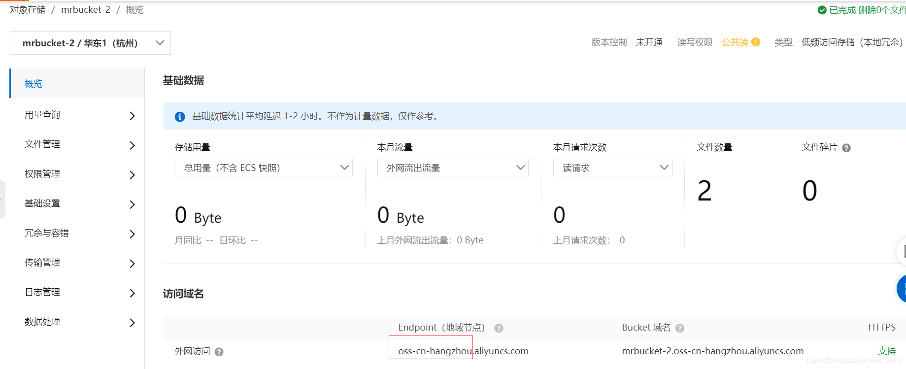The image size is (906, 369).
Task: Click the 文件碎片 value 0
Action: pos(810,191)
